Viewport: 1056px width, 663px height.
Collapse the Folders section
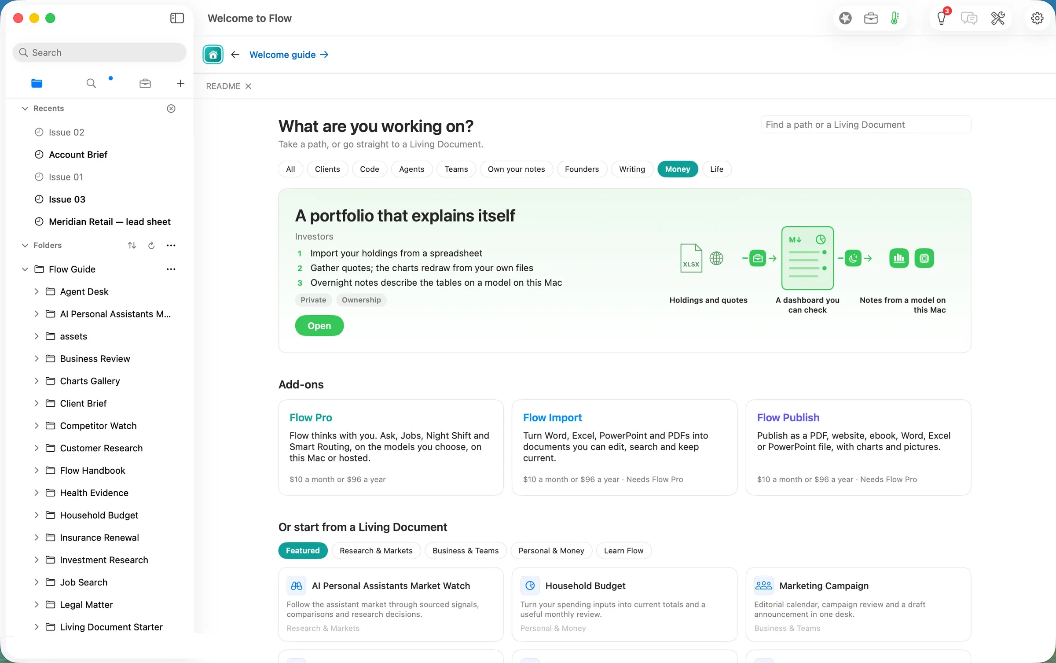(x=25, y=245)
